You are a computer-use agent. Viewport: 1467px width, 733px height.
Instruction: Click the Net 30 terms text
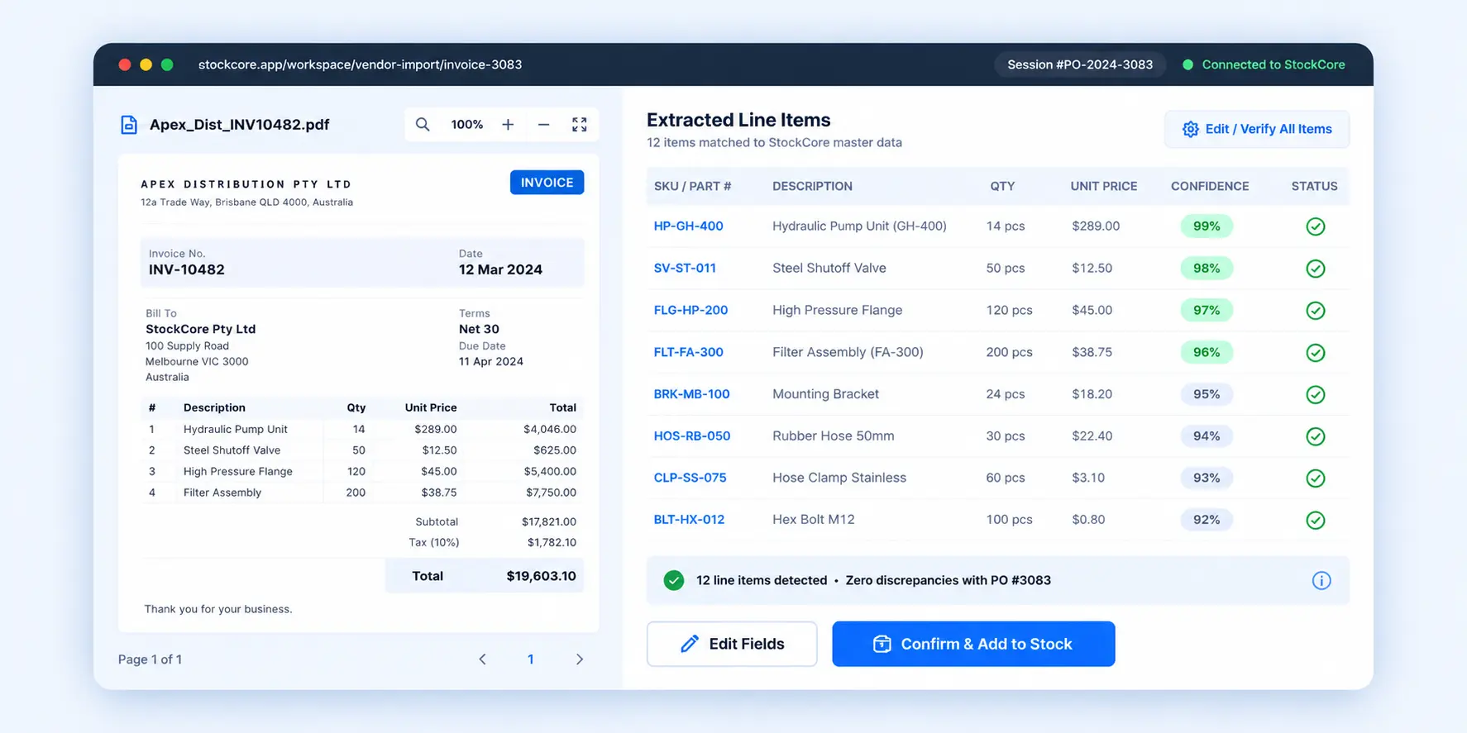479,329
